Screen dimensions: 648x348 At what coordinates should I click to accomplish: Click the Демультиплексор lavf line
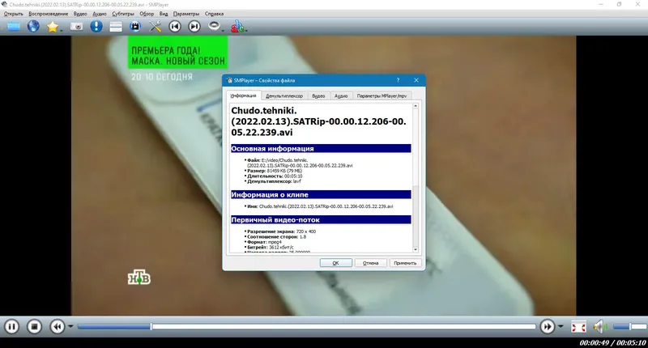(274, 181)
